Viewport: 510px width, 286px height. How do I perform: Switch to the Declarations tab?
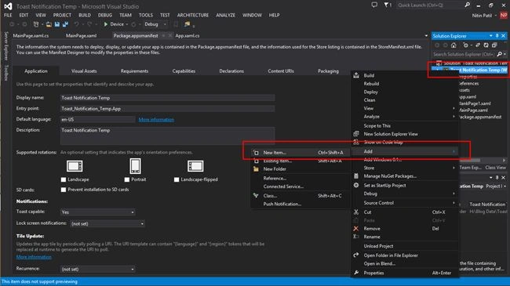231,71
